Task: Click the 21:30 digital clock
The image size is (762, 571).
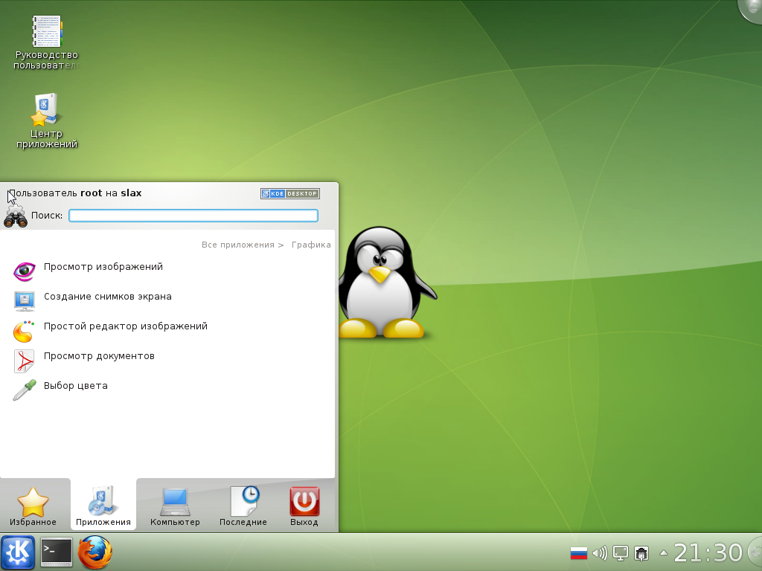Action: click(708, 553)
